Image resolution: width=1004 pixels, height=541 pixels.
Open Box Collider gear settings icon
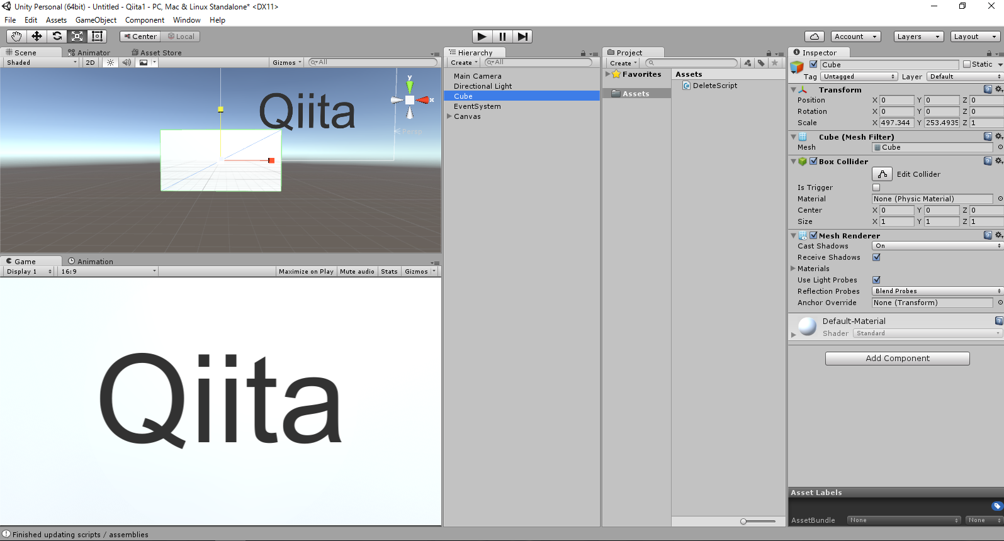[998, 161]
